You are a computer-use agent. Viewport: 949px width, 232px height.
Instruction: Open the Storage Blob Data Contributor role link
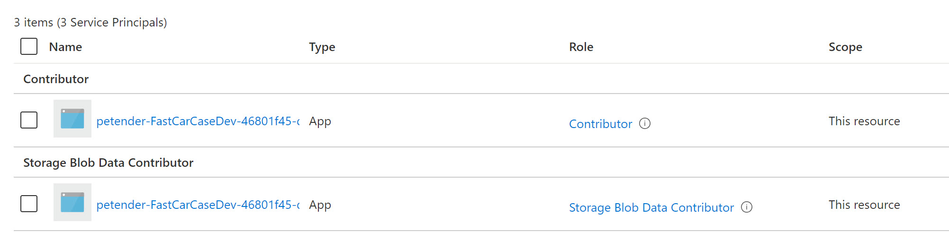[651, 207]
